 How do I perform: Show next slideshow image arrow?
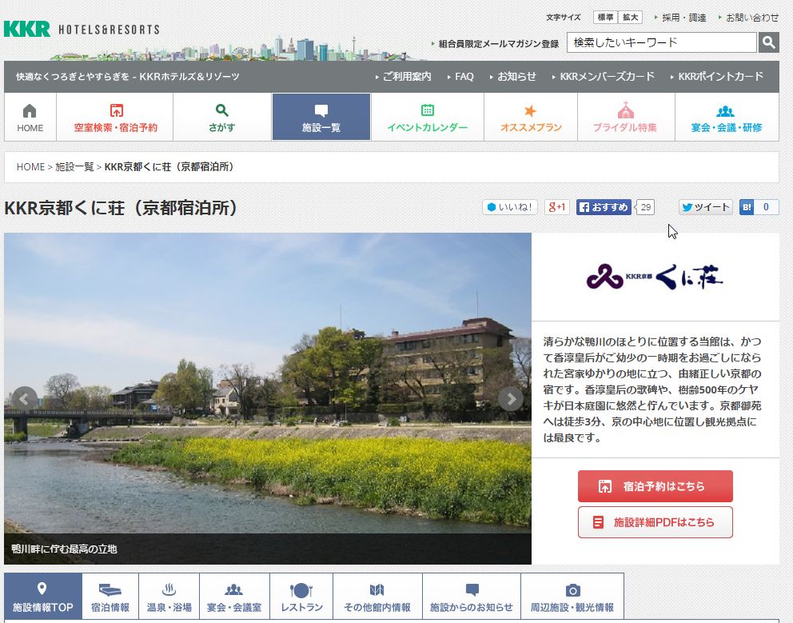pos(511,399)
